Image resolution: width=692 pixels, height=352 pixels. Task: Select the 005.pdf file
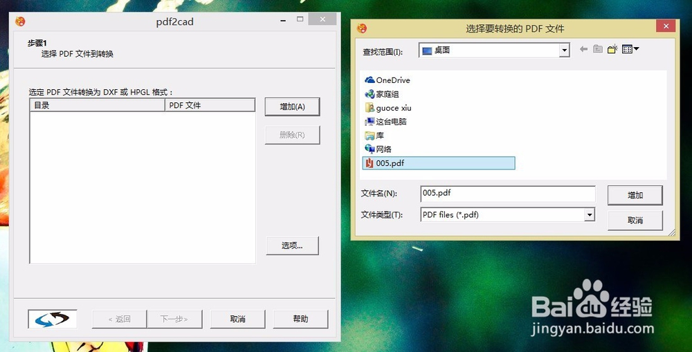pos(439,163)
